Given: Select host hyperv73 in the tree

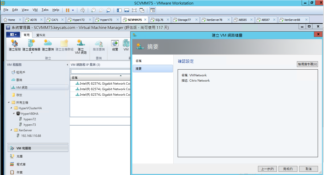Looking at the screenshot, I should (30, 125).
